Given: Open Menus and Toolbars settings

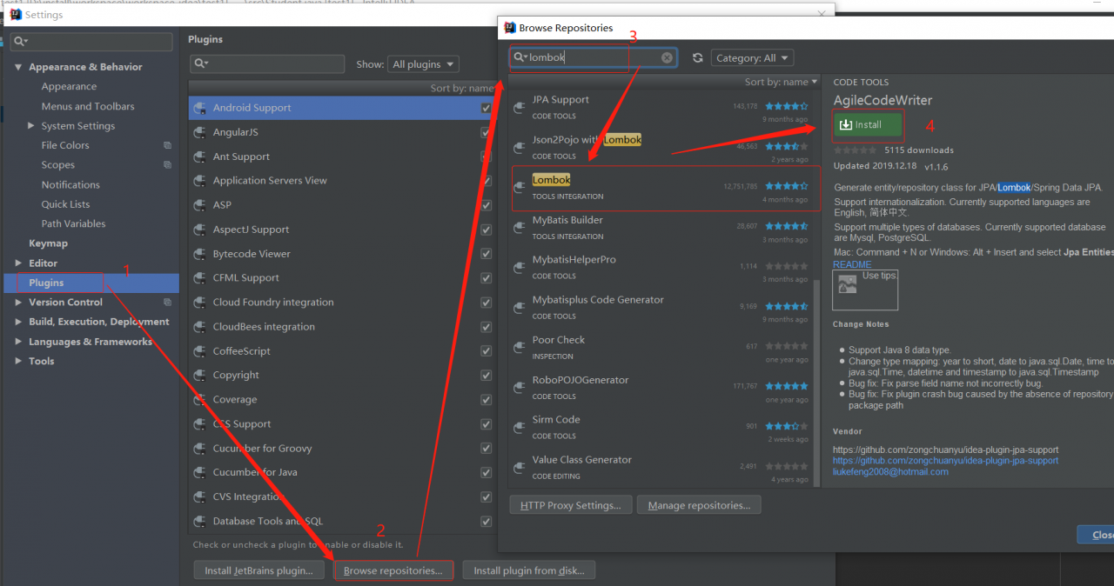Looking at the screenshot, I should [88, 106].
